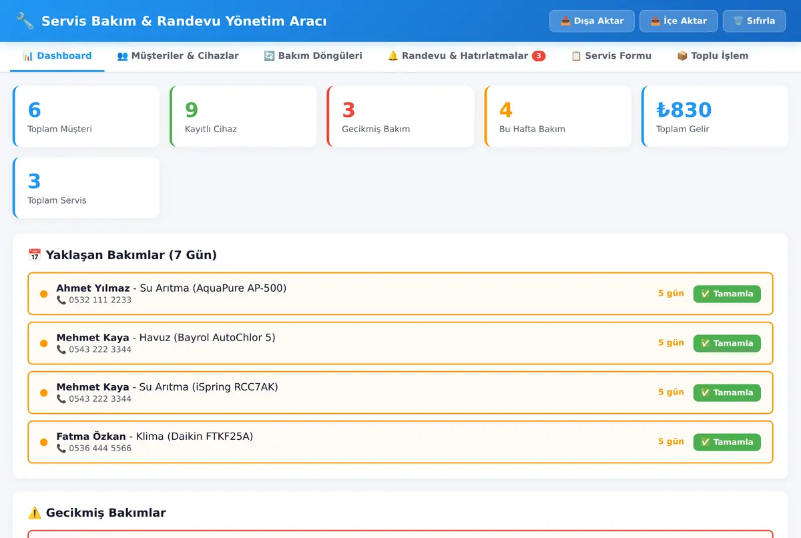Click the wrench logo icon in the header
Viewport: 801px width, 538px height.
(25, 21)
